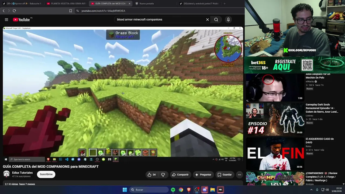Run the search with the magnifier button
This screenshot has width=345, height=194.
216,19
